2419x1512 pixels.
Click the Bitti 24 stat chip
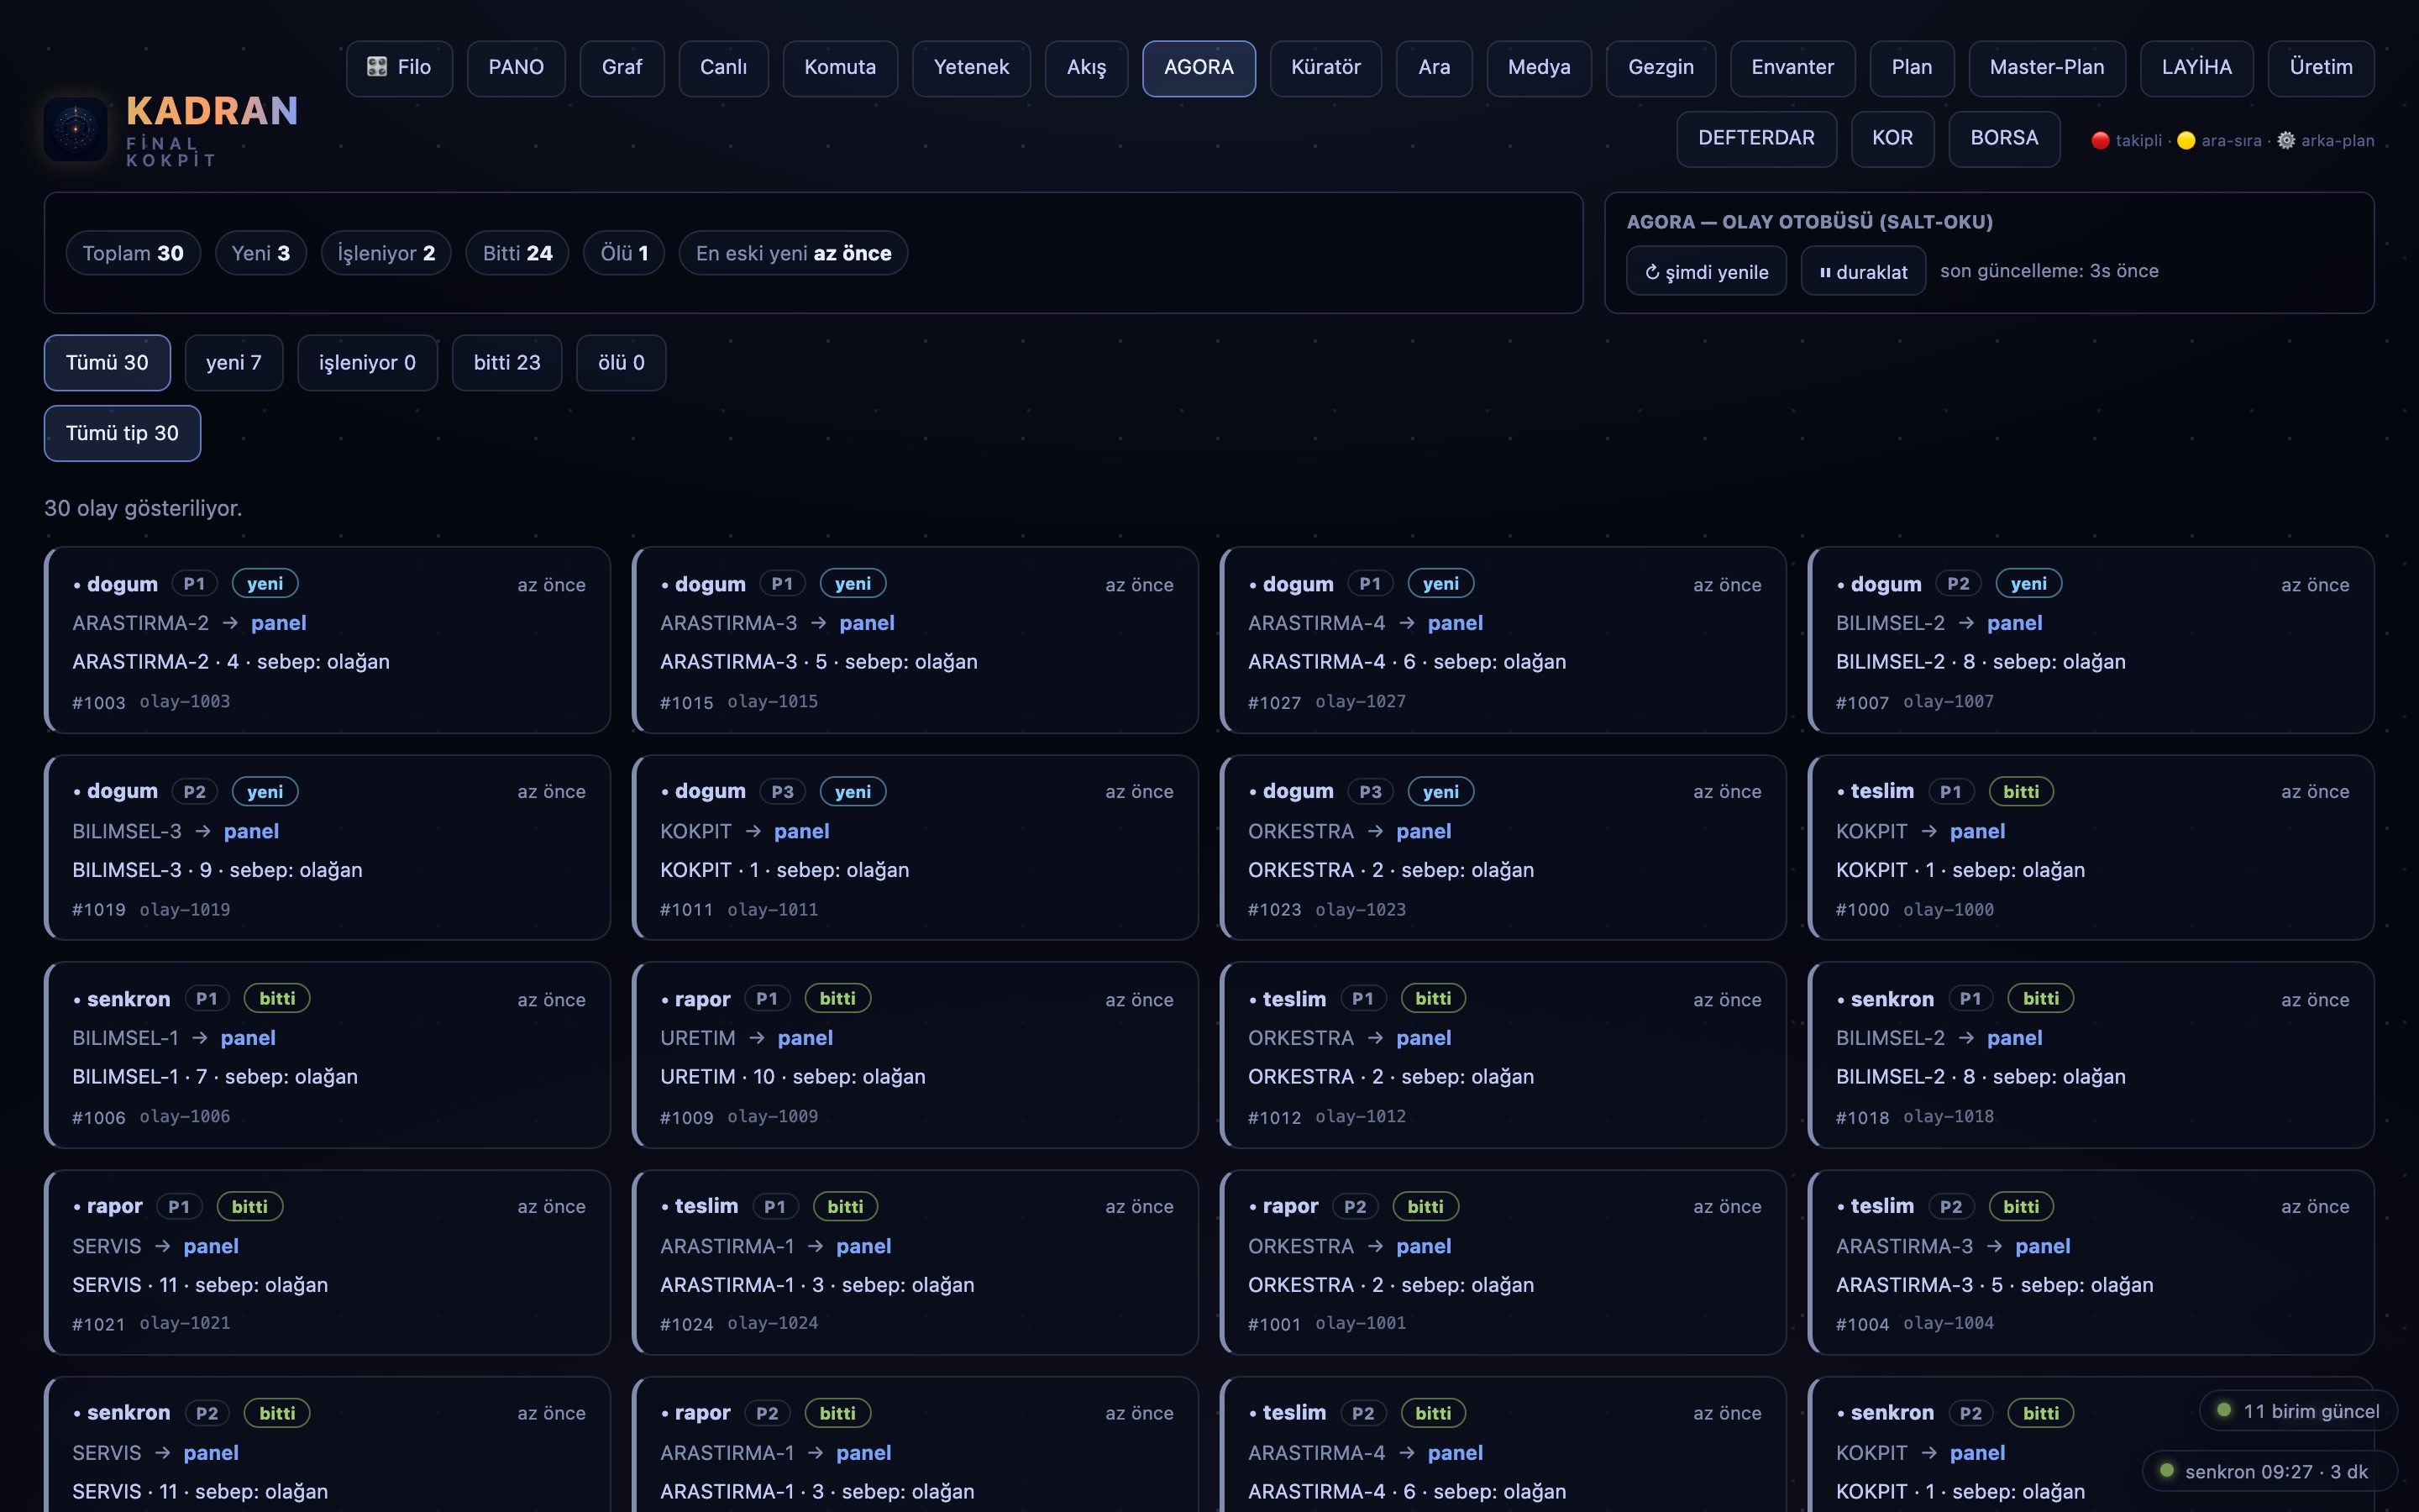point(517,253)
